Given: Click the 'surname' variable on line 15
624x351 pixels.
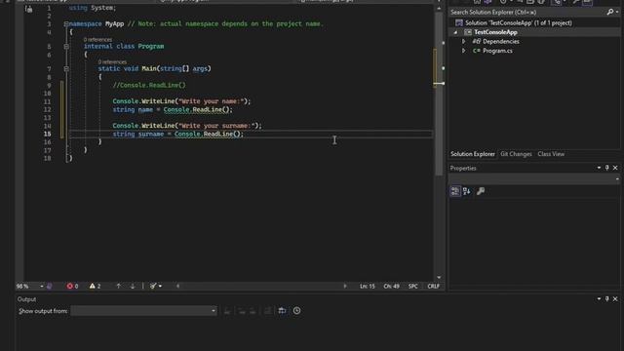Looking at the screenshot, I should (x=151, y=135).
